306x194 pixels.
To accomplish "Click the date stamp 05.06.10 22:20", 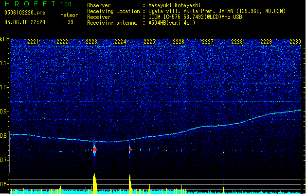I will pos(25,22).
